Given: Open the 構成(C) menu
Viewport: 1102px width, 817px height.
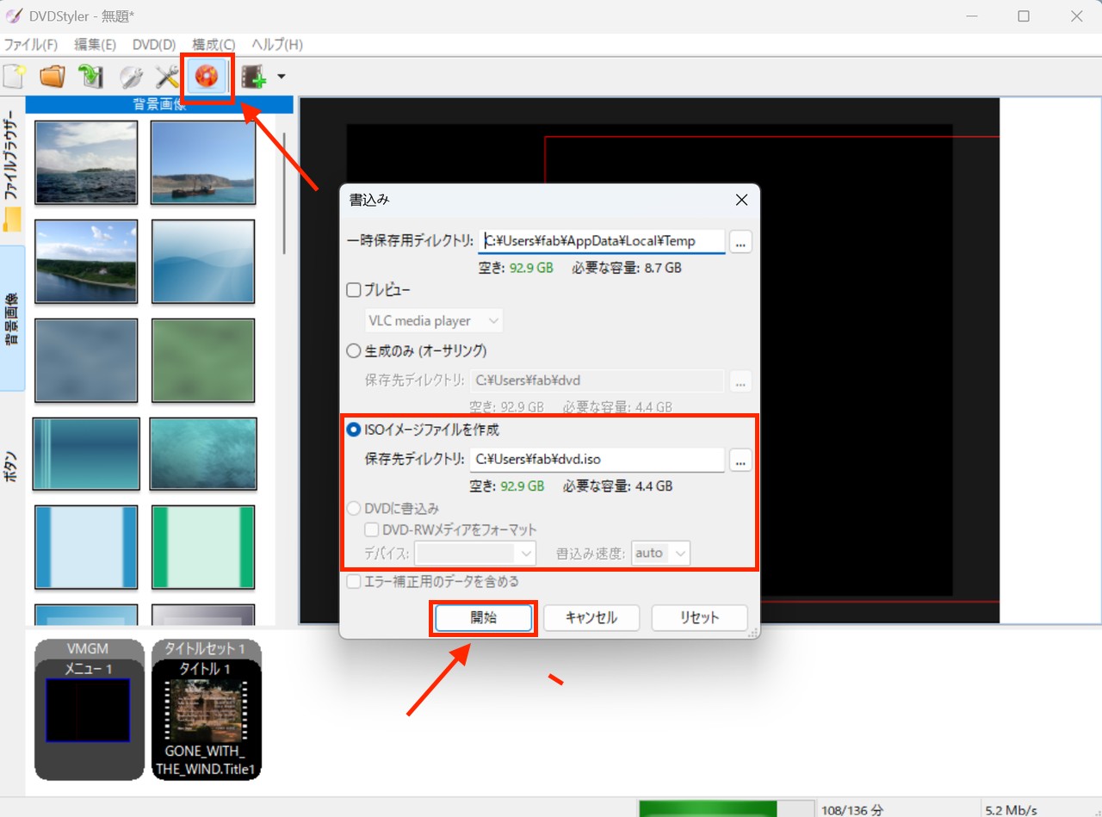Looking at the screenshot, I should [214, 44].
